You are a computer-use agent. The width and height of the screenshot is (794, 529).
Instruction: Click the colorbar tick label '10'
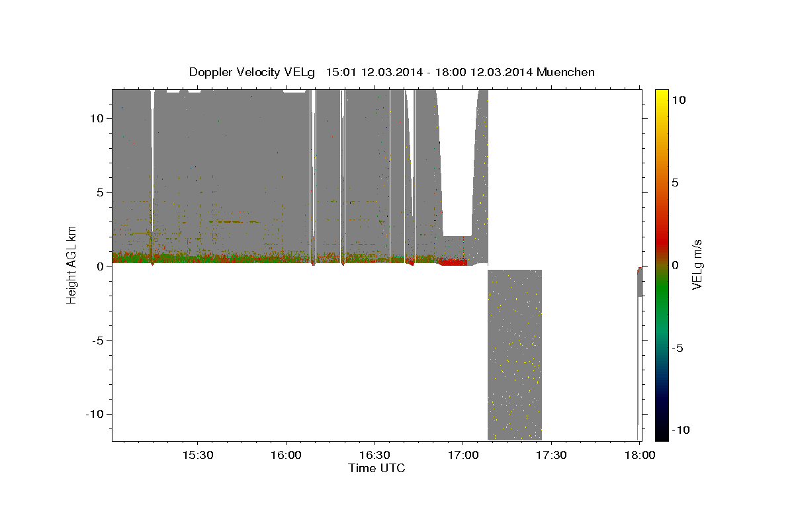click(x=680, y=99)
